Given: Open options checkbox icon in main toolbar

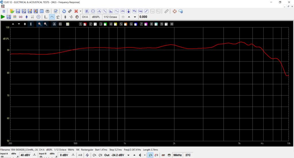Looking at the screenshot, I should (x=56, y=11).
